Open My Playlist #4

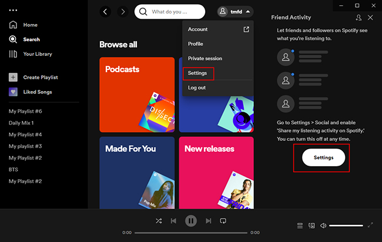[x=25, y=135]
